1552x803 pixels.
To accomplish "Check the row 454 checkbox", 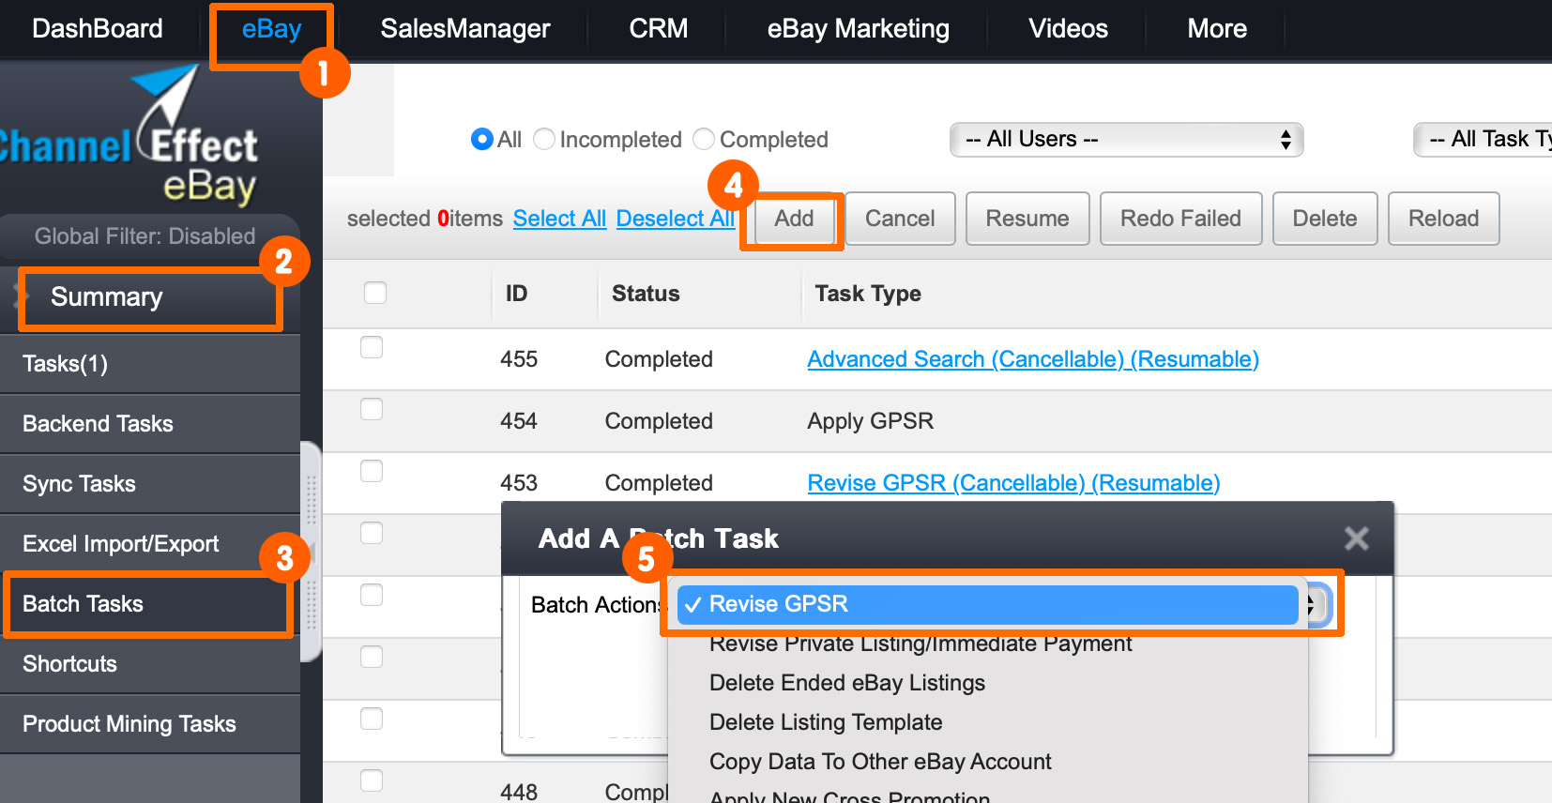I will click(372, 409).
